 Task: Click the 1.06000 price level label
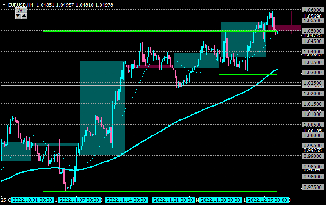pyautogui.click(x=313, y=10)
